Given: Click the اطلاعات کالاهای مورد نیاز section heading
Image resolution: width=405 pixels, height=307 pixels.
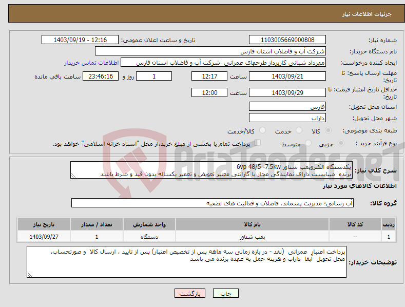Looking at the screenshot, I should [359, 186].
